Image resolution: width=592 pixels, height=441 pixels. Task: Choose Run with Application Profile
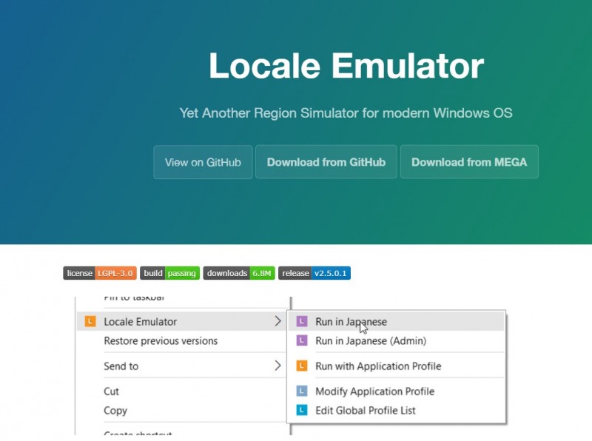(396, 366)
